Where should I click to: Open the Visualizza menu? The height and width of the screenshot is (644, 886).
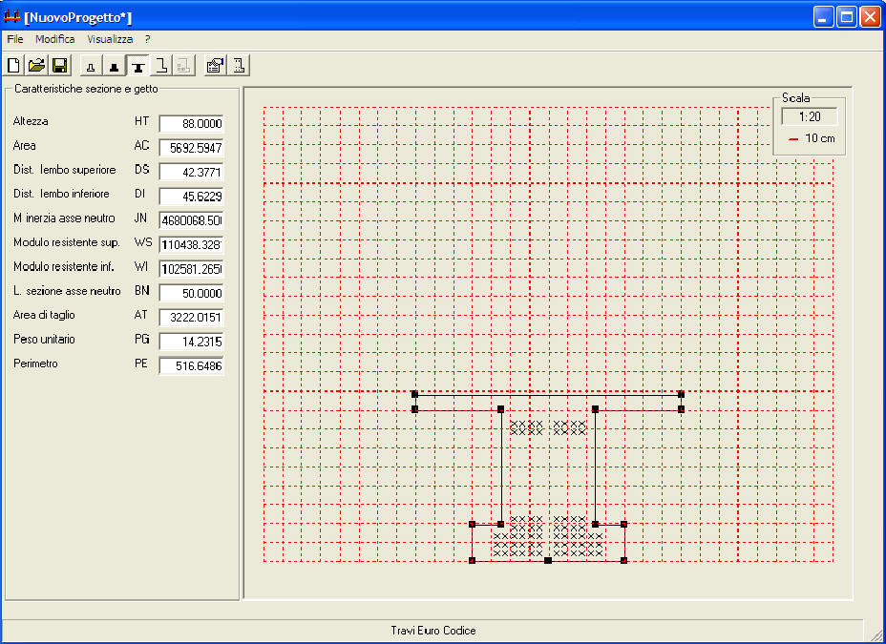coord(110,40)
